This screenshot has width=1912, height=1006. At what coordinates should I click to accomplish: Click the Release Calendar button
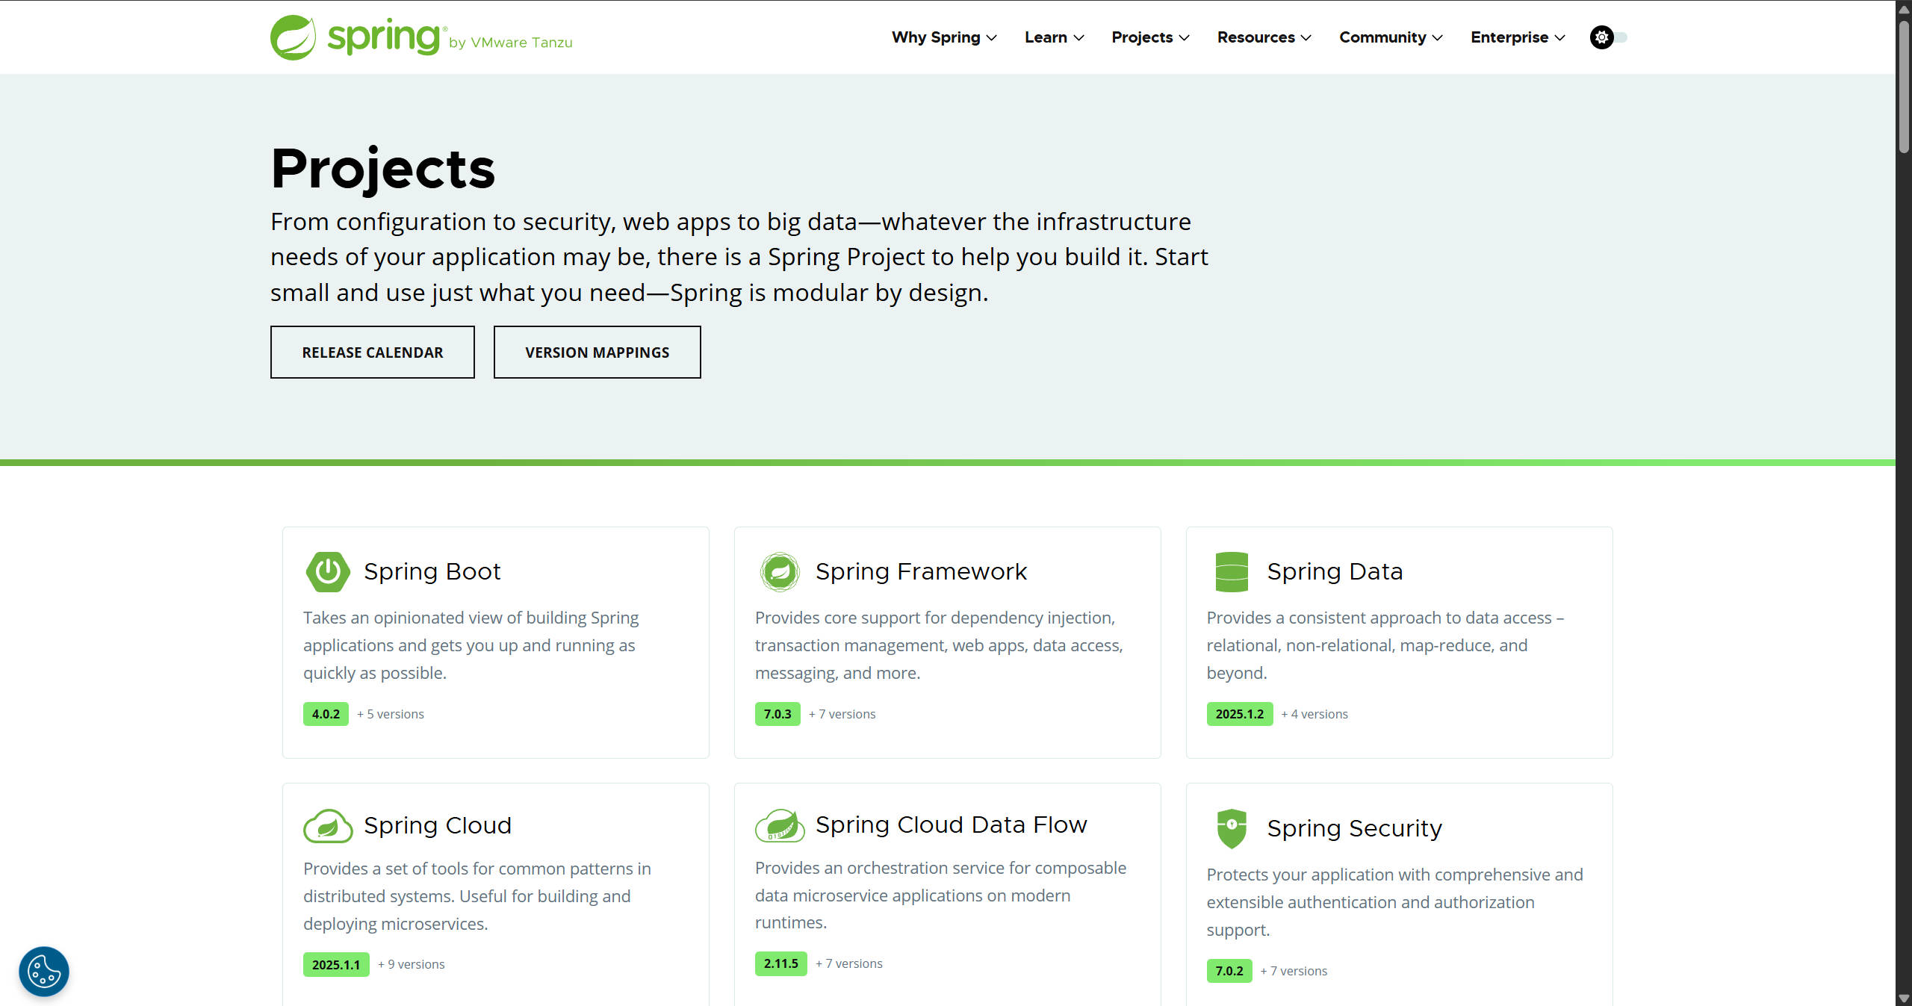point(372,353)
